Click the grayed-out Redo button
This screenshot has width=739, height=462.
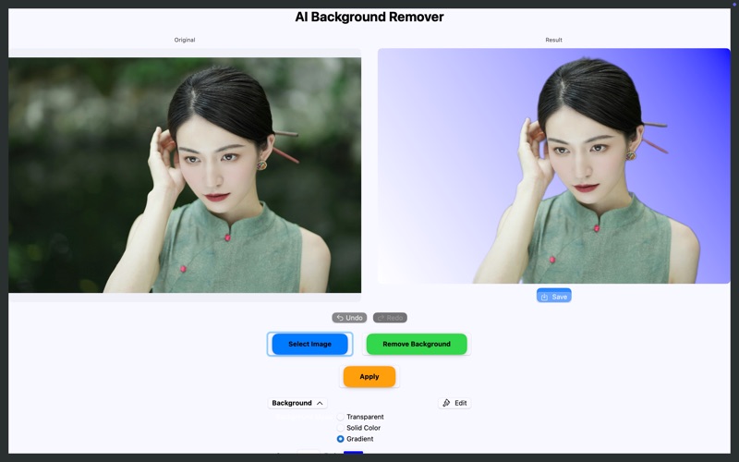point(390,318)
